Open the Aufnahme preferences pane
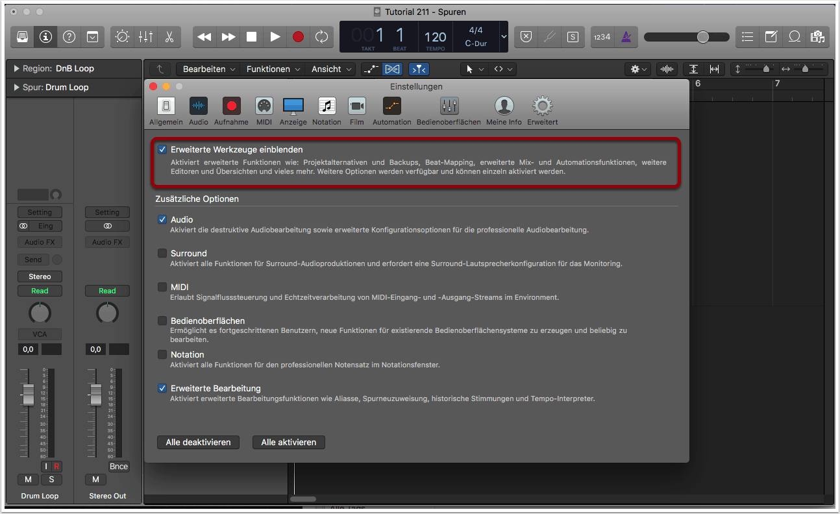The height and width of the screenshot is (514, 840). (231, 111)
